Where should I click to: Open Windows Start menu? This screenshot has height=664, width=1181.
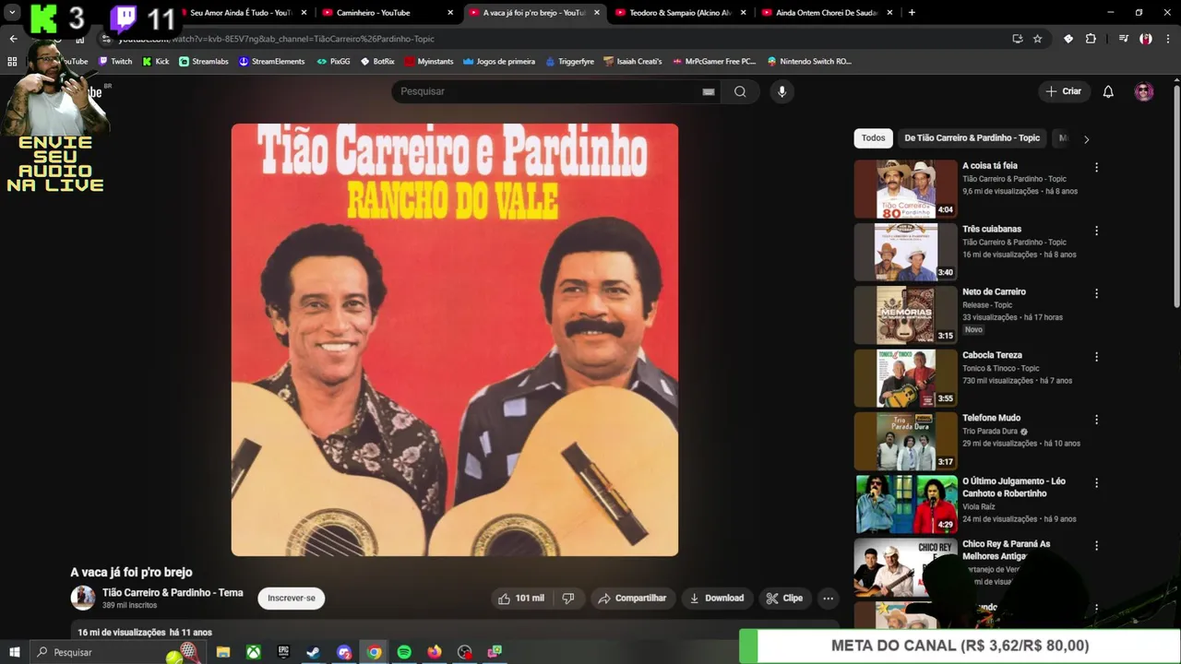[14, 652]
